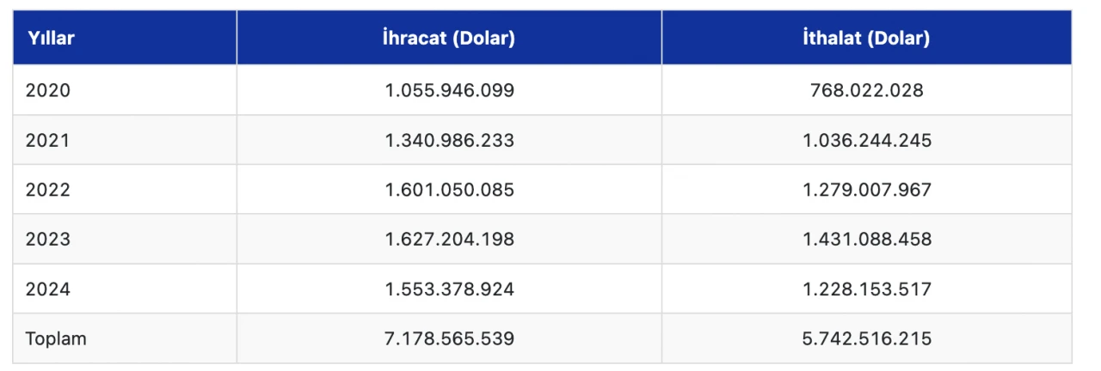Click 2023 import value 1.431.088.458
1101x371 pixels.
coord(866,240)
